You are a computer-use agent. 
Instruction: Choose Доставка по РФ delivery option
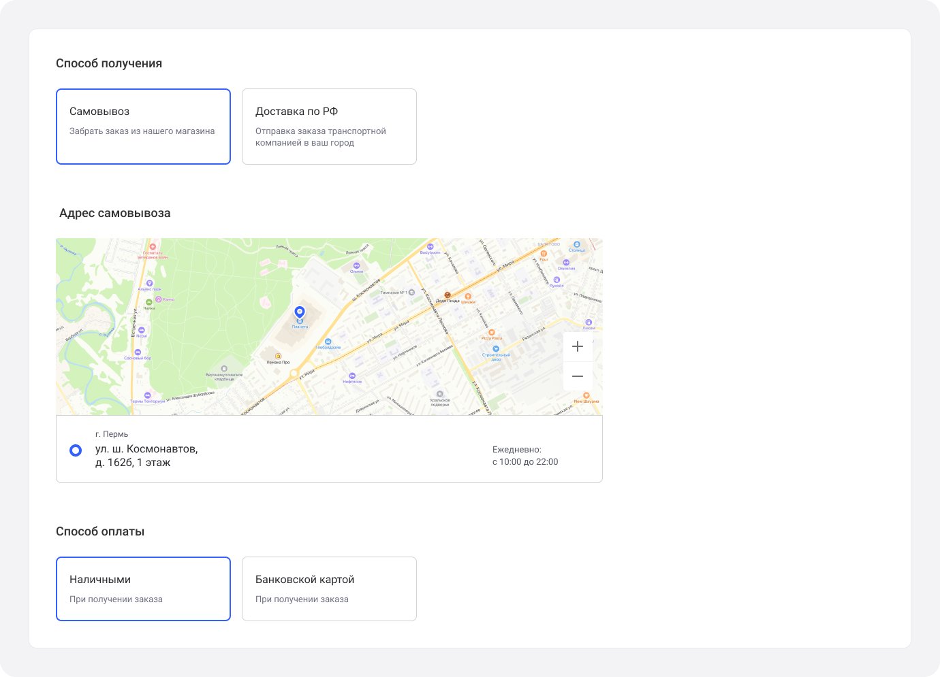[329, 127]
